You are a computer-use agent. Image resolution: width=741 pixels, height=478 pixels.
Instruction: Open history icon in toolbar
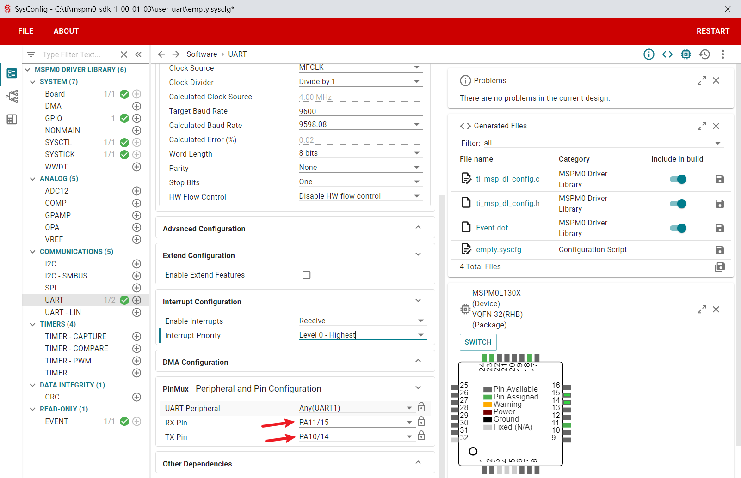(704, 54)
